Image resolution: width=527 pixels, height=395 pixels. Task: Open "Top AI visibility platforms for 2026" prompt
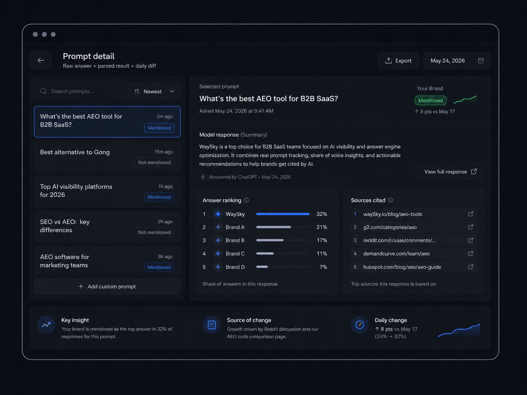point(107,192)
